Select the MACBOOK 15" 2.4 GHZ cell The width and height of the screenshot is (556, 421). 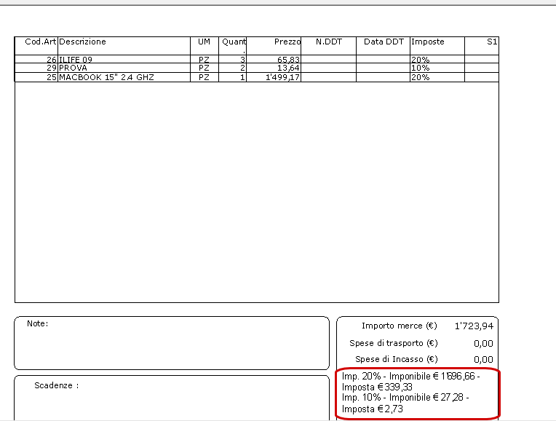point(124,77)
